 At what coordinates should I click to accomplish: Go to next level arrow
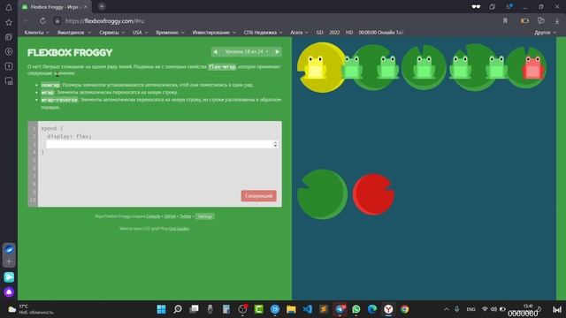coord(277,52)
